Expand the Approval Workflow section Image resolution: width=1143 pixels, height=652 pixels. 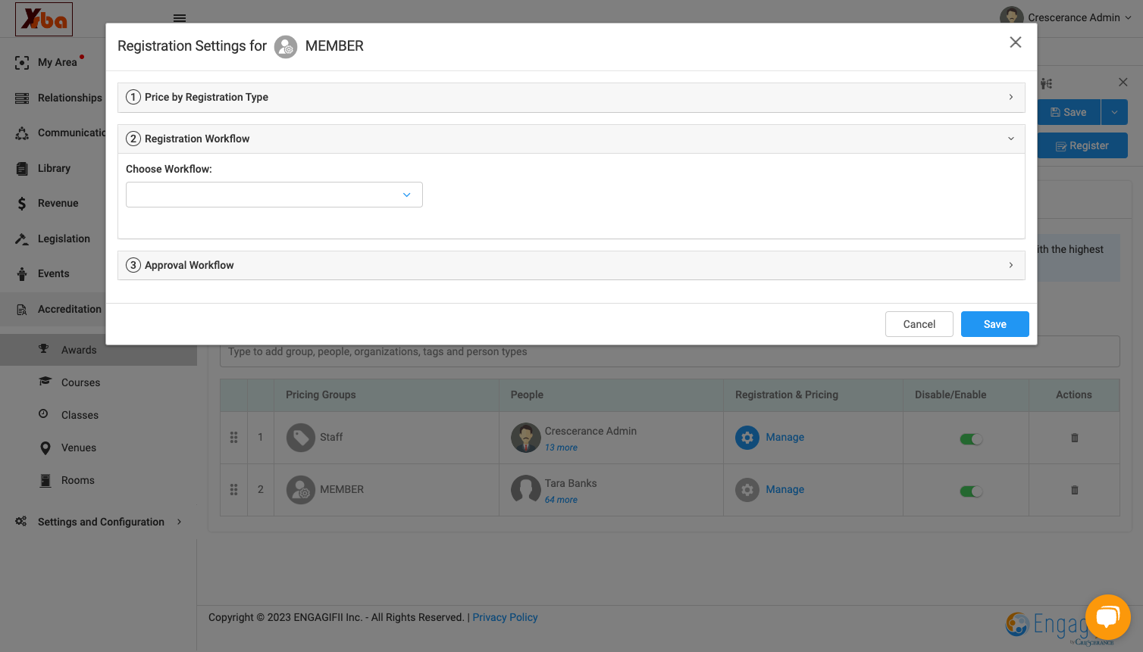(571, 265)
